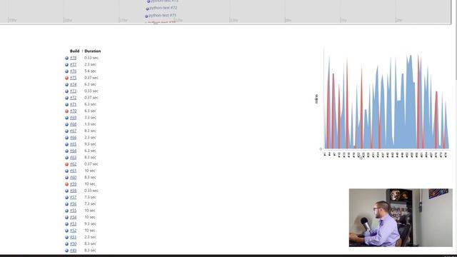
Task: Select the 5.4 sec duration of build #76
Action: [90, 71]
